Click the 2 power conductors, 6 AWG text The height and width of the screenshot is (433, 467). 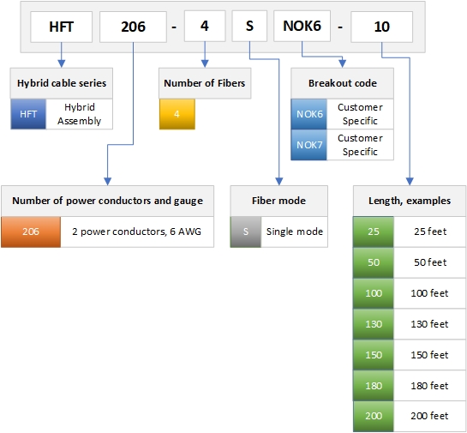pos(137,232)
